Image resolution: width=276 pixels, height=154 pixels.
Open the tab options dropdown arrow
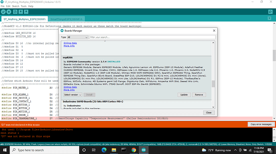pos(269,18)
